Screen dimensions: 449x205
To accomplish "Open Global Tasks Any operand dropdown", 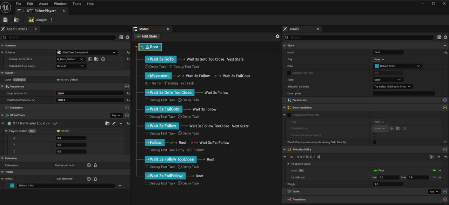I will [116, 115].
